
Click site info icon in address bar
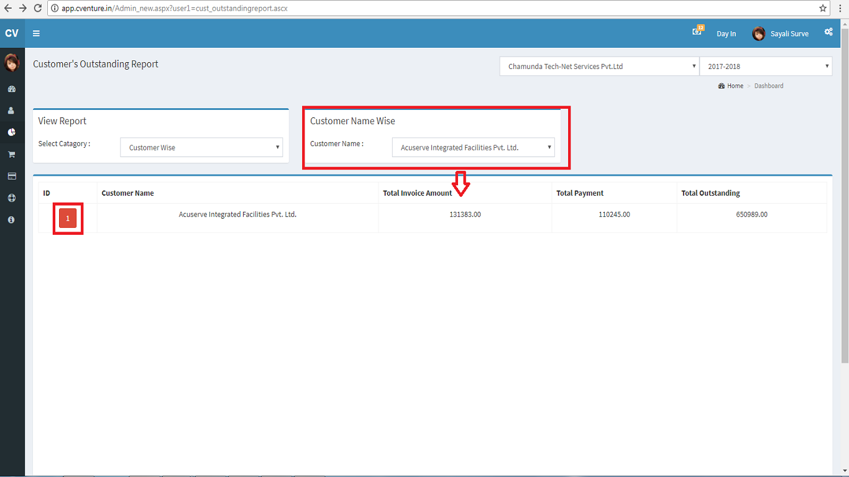click(55, 9)
